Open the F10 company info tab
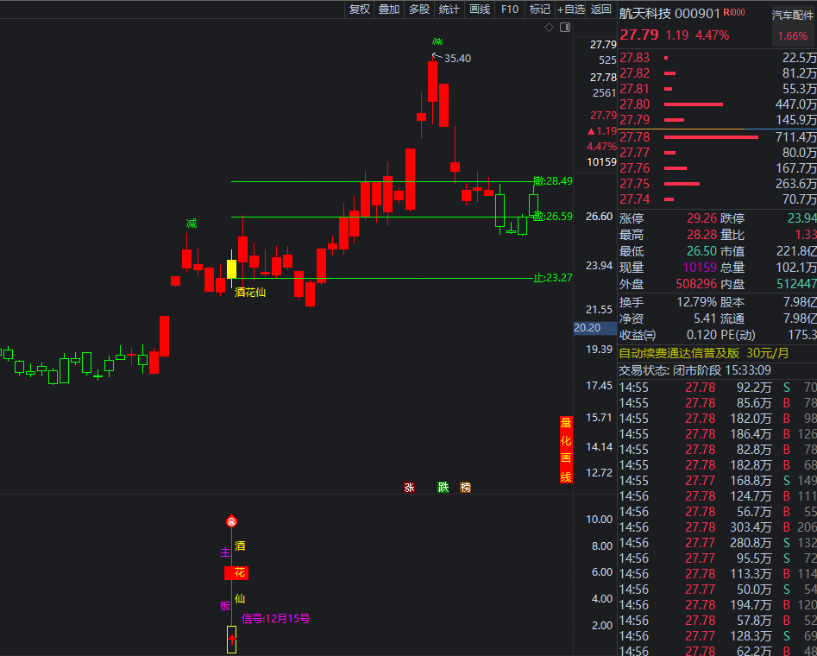 510,9
